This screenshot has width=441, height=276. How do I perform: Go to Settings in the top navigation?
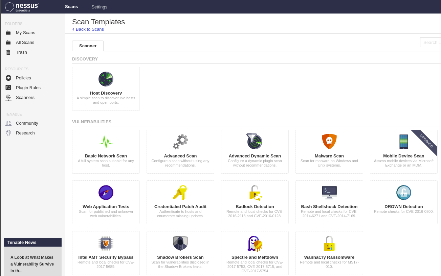click(x=99, y=7)
